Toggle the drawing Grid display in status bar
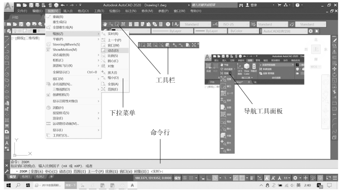The height and width of the screenshot is (193, 344). tap(185, 178)
